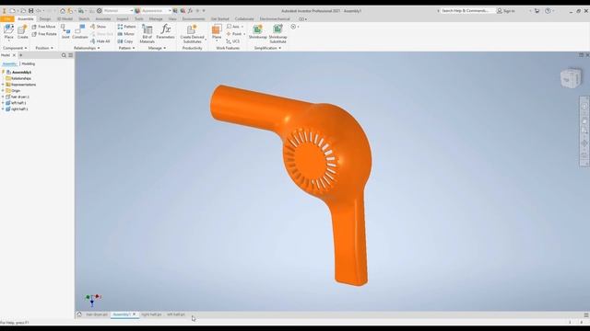Select the Joint relationship tool
The width and height of the screenshot is (590, 331).
65,32
